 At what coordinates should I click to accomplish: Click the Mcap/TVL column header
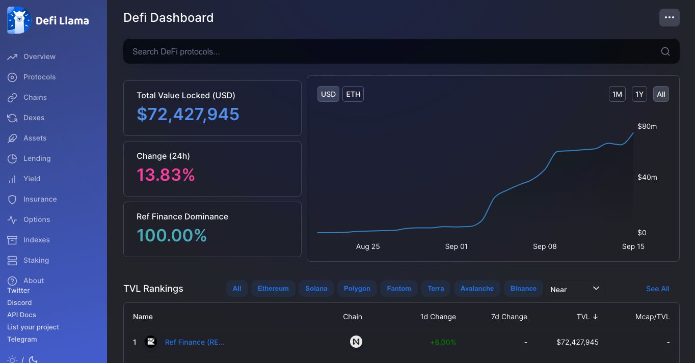click(653, 317)
